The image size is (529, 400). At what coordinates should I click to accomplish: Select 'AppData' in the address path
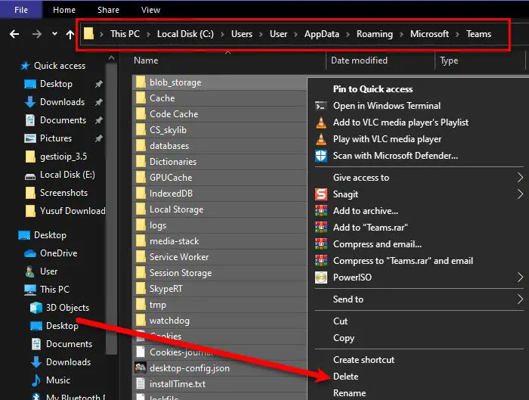[321, 34]
